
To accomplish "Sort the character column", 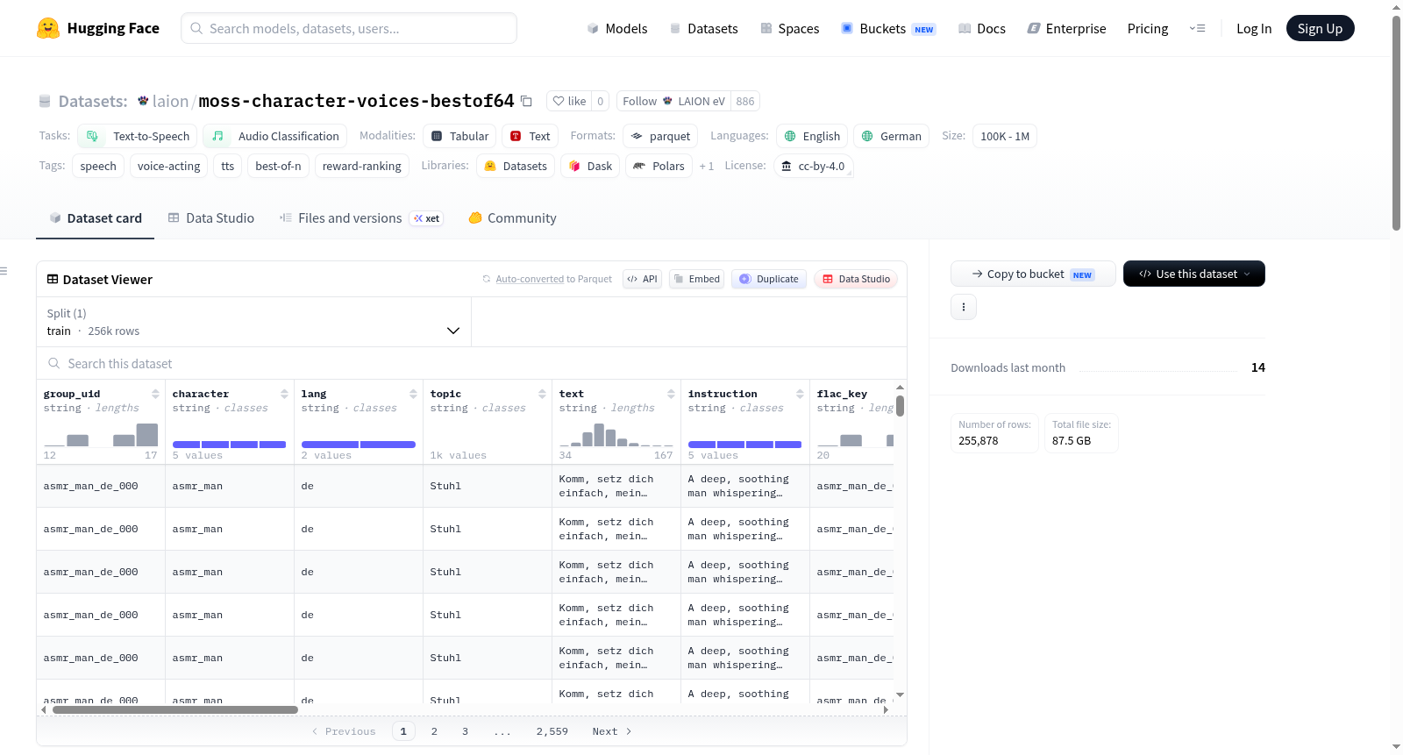I will 284,394.
